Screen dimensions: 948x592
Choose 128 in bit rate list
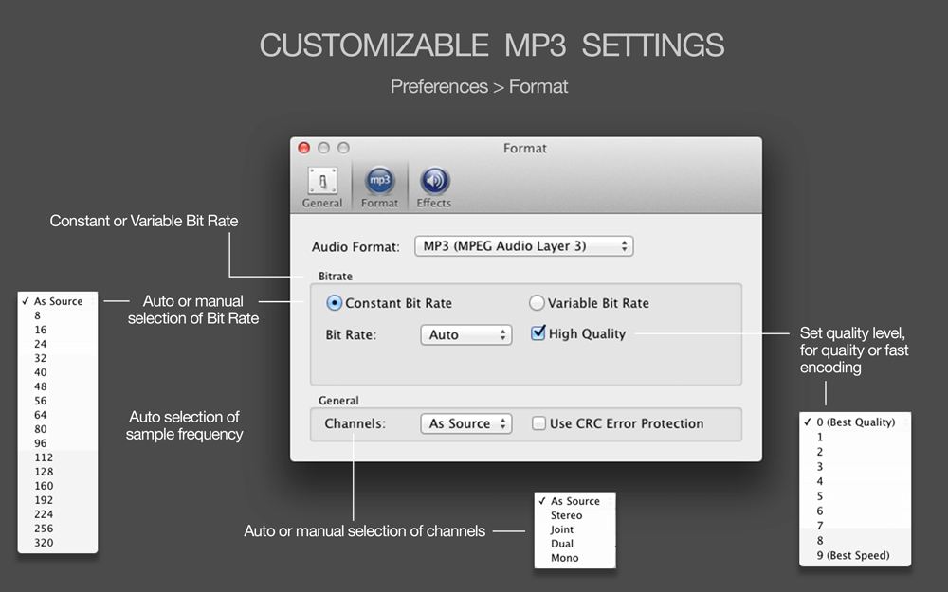pyautogui.click(x=58, y=471)
